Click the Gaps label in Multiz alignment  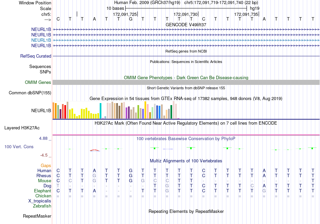[46, 165]
